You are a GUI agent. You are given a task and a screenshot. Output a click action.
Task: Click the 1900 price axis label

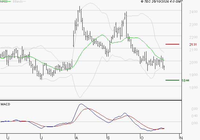coord(193,75)
